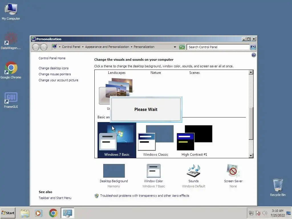Open Taskbar and Start Menu link
The image size is (292, 219).
(55, 198)
